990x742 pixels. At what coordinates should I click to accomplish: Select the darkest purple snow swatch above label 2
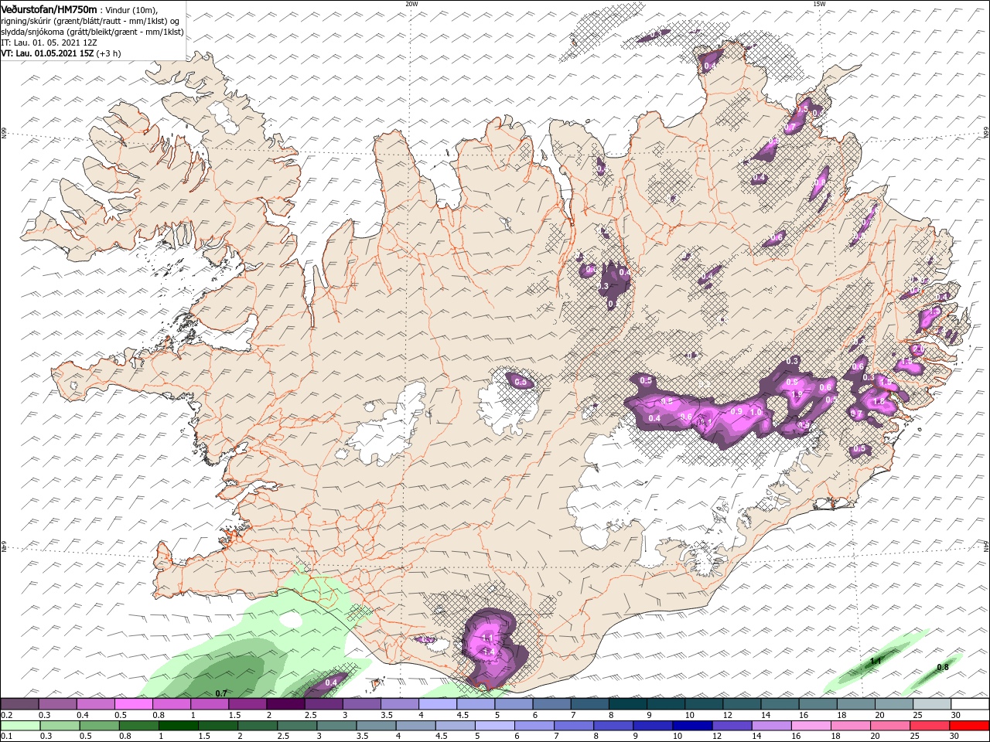point(285,704)
